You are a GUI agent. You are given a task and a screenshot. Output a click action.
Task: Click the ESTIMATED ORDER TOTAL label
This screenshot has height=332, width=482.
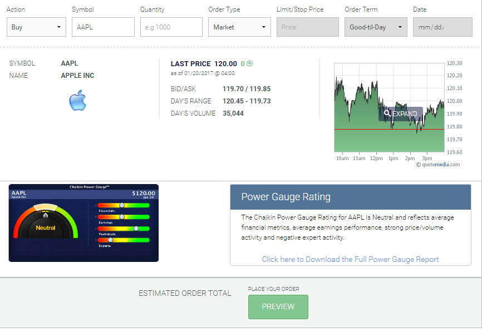point(185,293)
